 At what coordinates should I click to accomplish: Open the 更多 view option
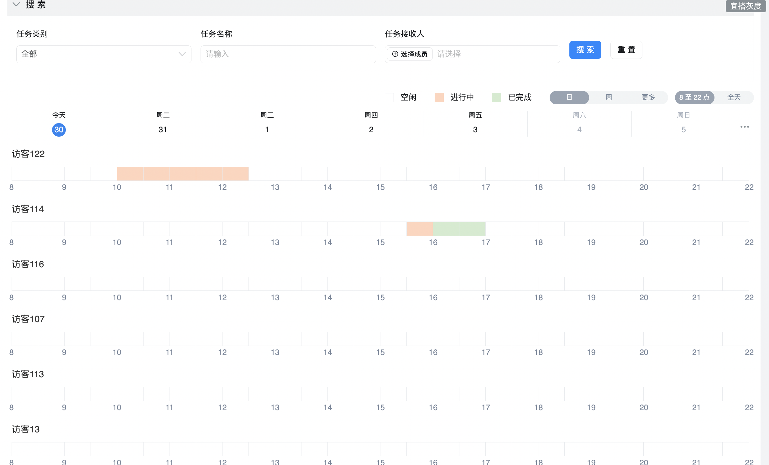pos(648,97)
